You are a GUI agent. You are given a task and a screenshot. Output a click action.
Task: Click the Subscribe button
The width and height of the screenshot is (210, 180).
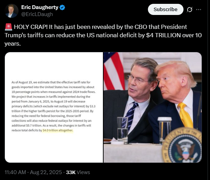[166, 9]
